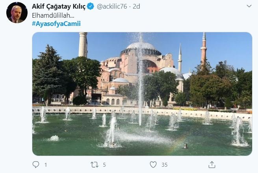Share the tweet using the upload arrow icon
This screenshot has height=173, width=258.
tap(212, 165)
